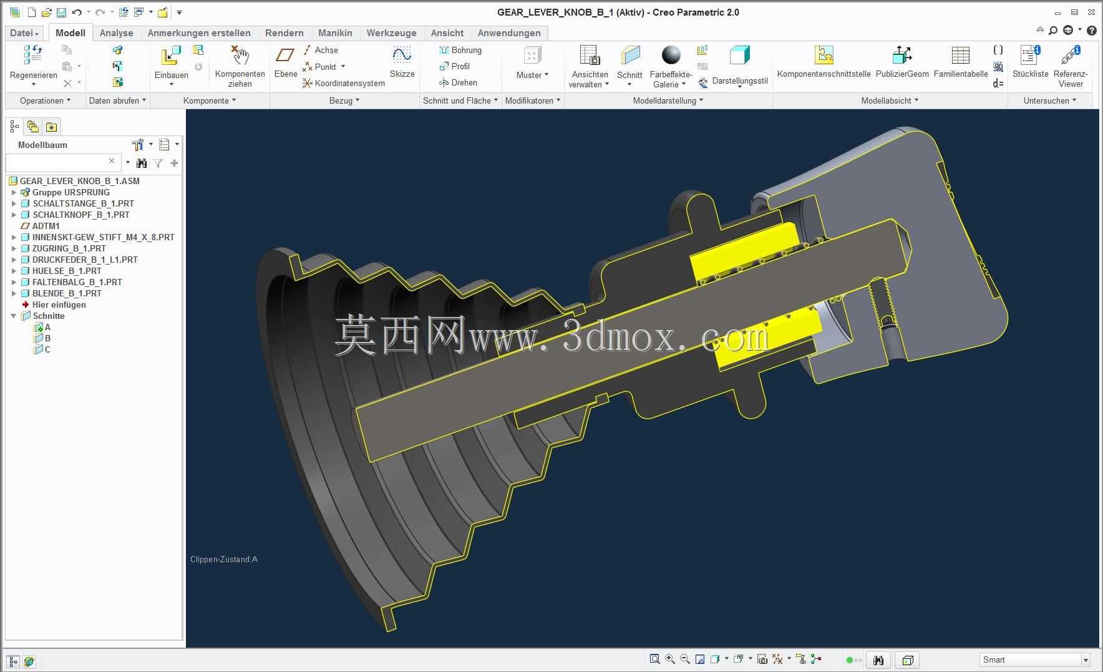Viewport: 1103px width, 672px height.
Task: Collapse the Schnitte tree node
Action: (14, 316)
